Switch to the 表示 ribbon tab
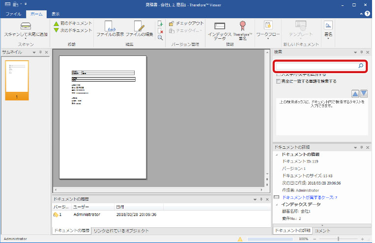Viewport: 375px width, 243px height. coord(56,14)
